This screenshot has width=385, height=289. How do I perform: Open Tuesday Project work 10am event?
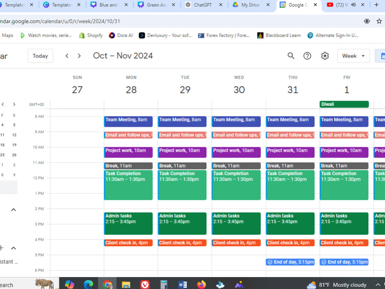(x=182, y=152)
